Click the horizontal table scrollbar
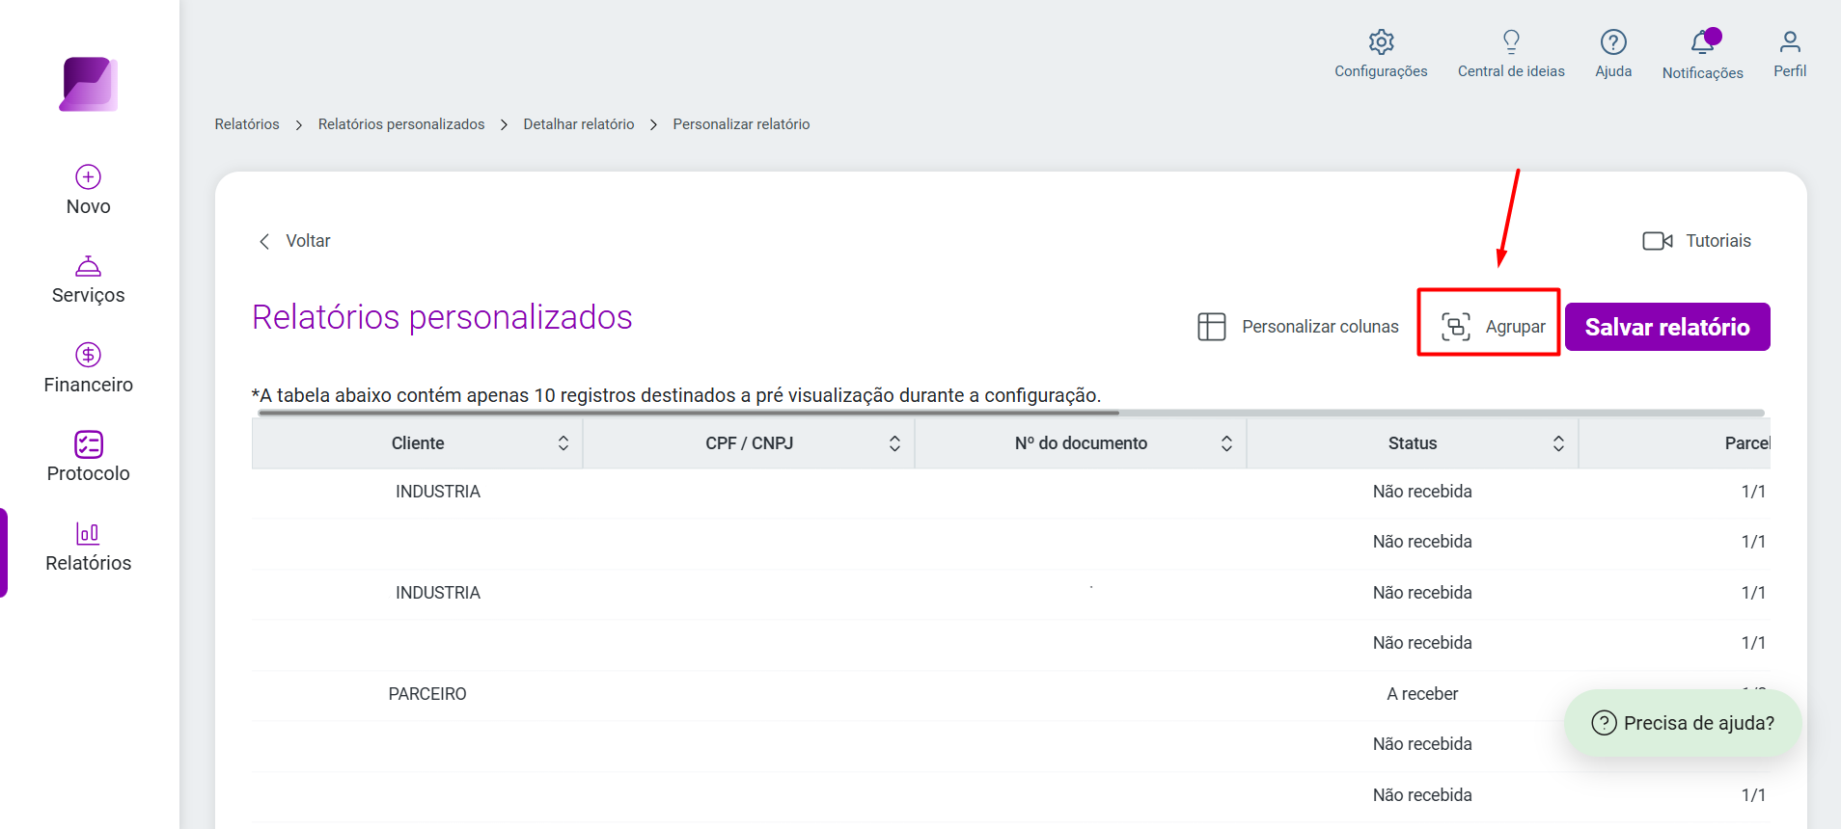 pos(689,413)
